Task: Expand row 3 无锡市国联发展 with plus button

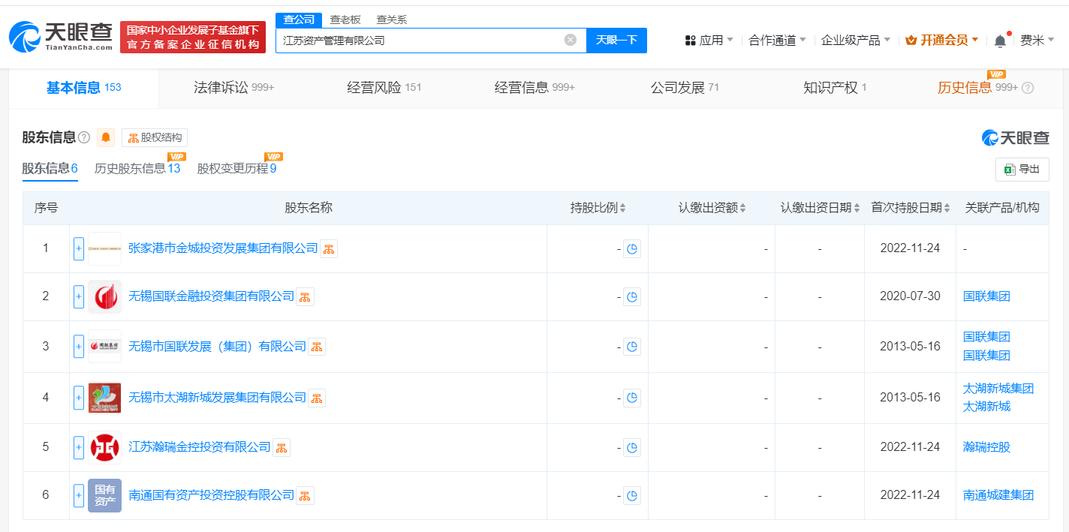Action: pos(79,347)
